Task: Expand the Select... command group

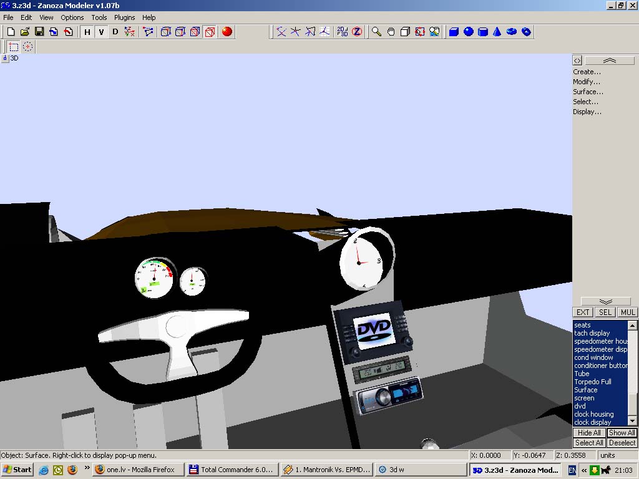Action: click(x=585, y=102)
